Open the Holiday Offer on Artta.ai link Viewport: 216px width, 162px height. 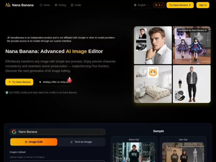coord(54,82)
